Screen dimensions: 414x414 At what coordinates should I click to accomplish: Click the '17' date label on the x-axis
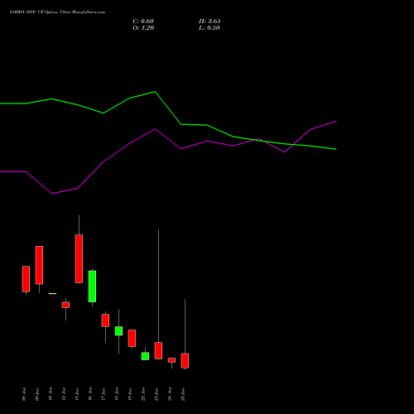(x=103, y=394)
